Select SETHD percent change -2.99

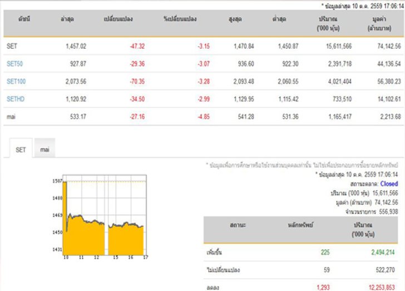tap(204, 99)
